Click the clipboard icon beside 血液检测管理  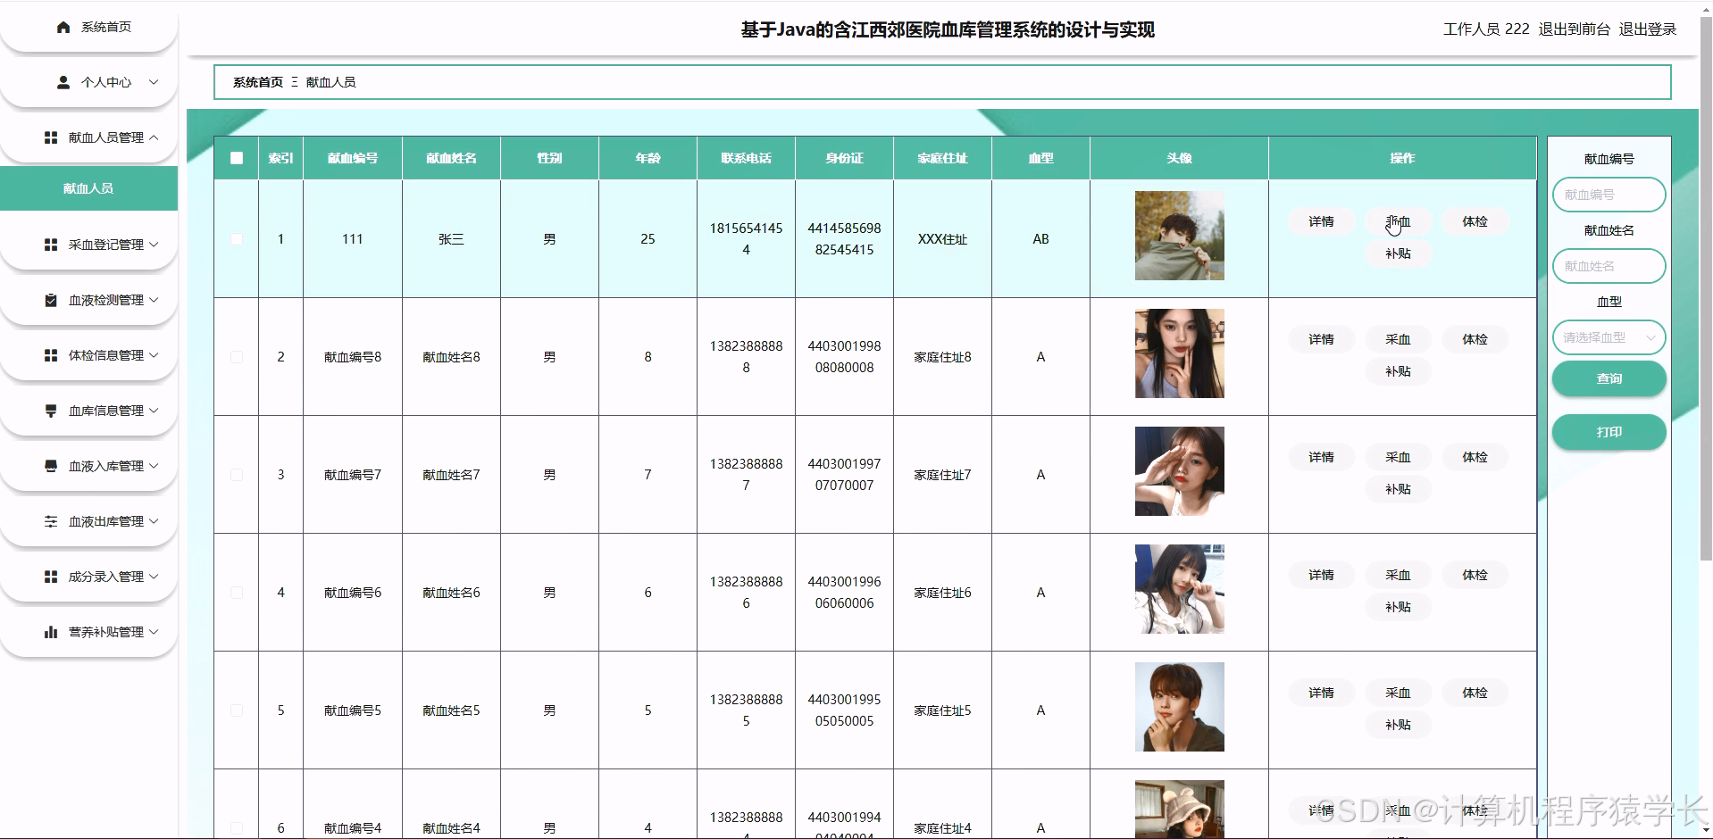point(51,300)
